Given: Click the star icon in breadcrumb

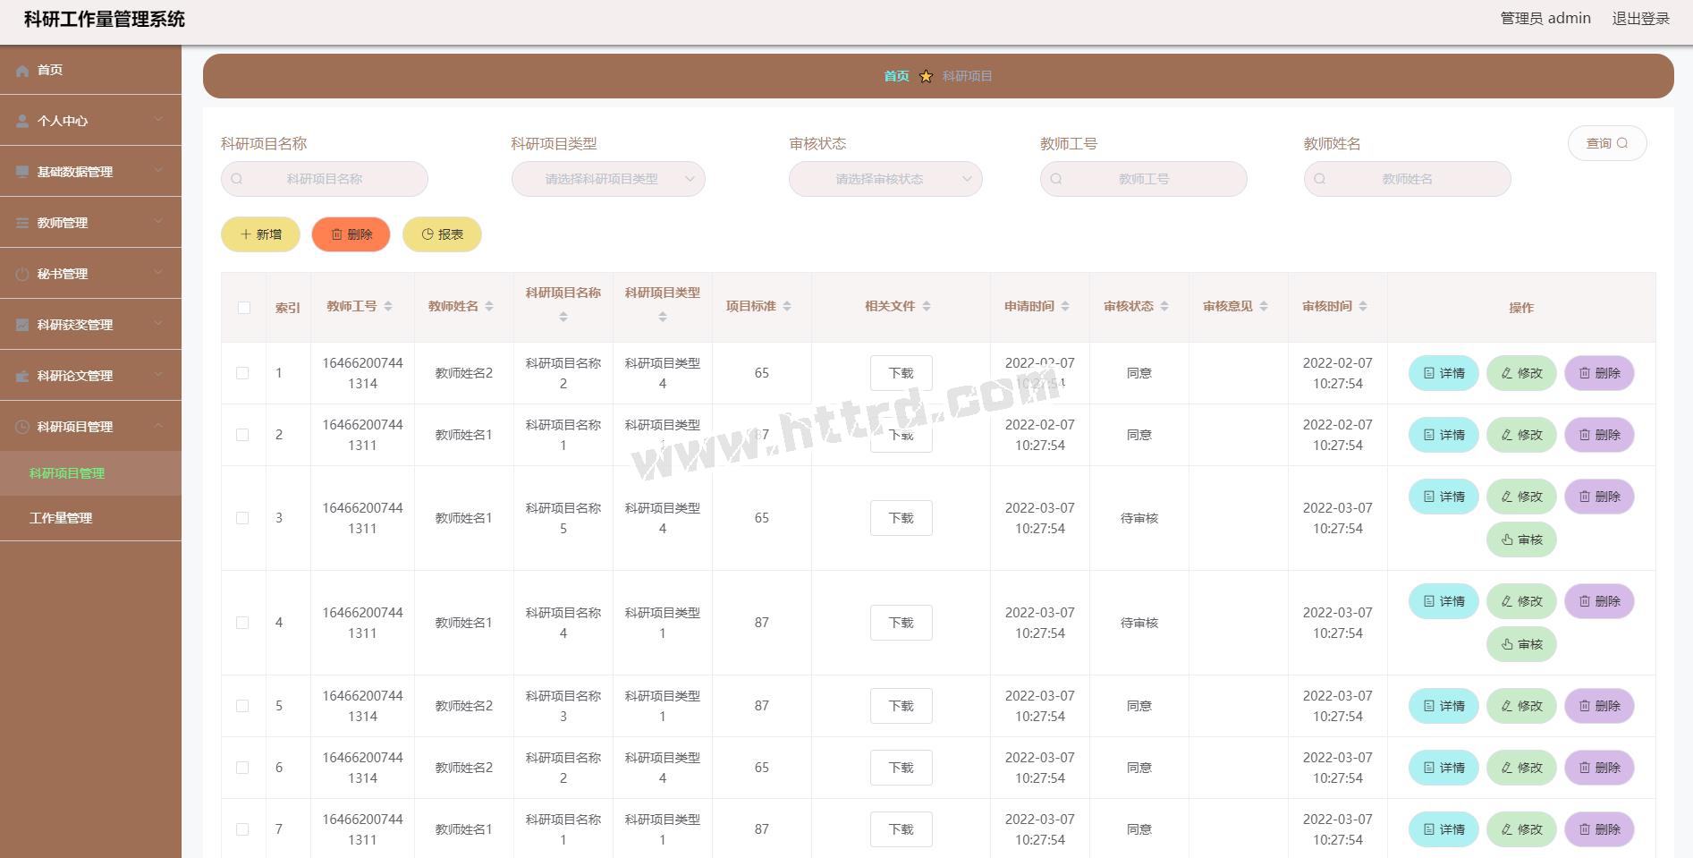Looking at the screenshot, I should coord(926,76).
